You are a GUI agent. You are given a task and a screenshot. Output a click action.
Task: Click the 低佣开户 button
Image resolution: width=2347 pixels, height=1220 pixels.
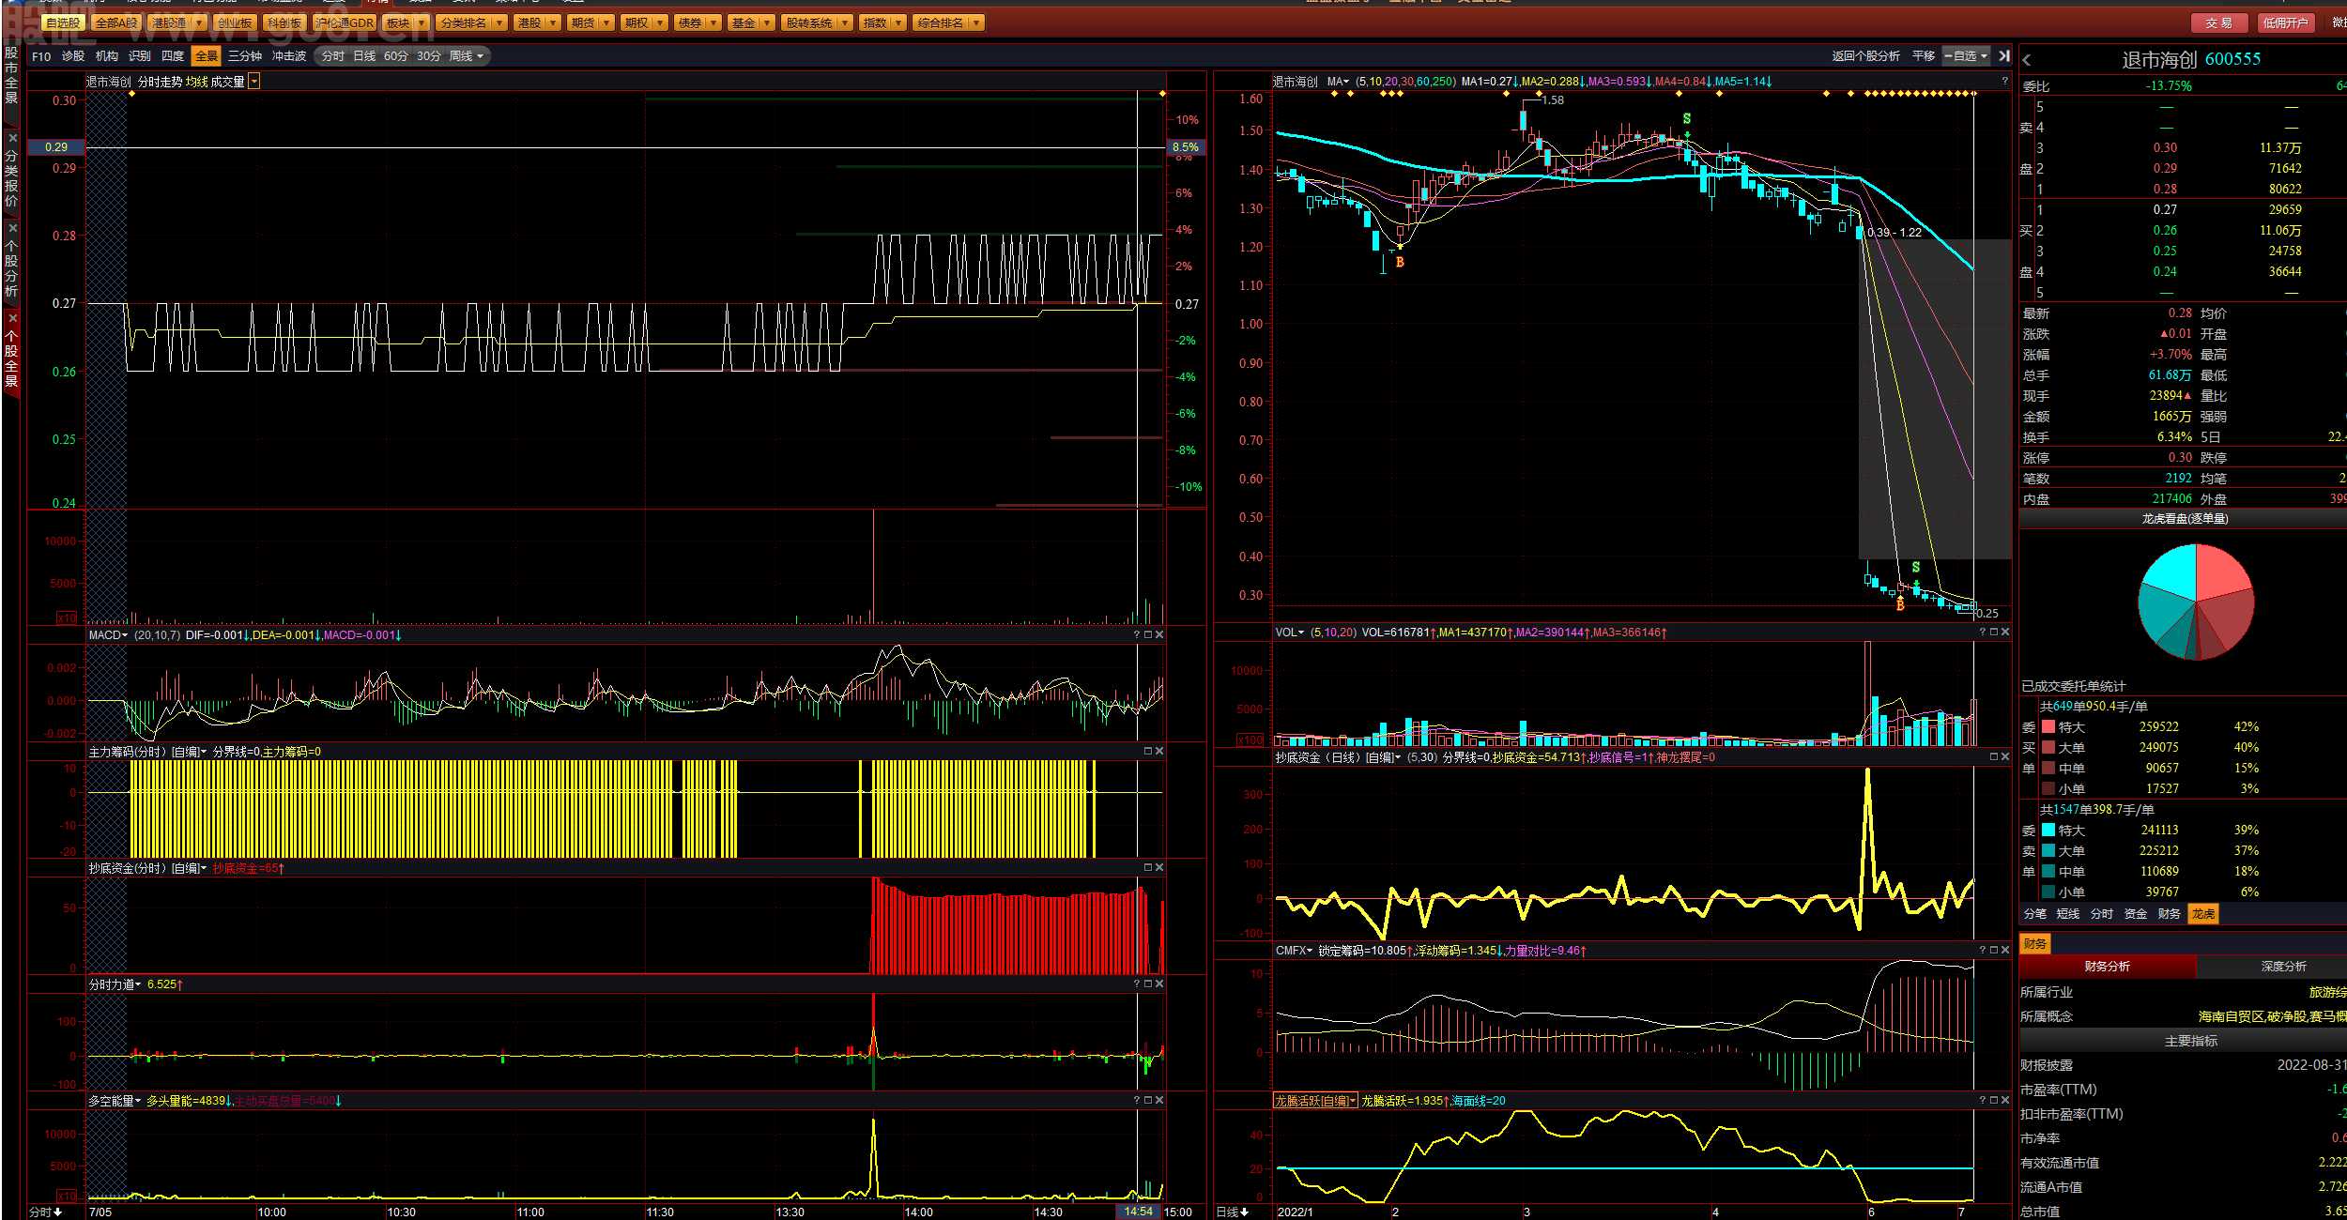tap(2285, 23)
